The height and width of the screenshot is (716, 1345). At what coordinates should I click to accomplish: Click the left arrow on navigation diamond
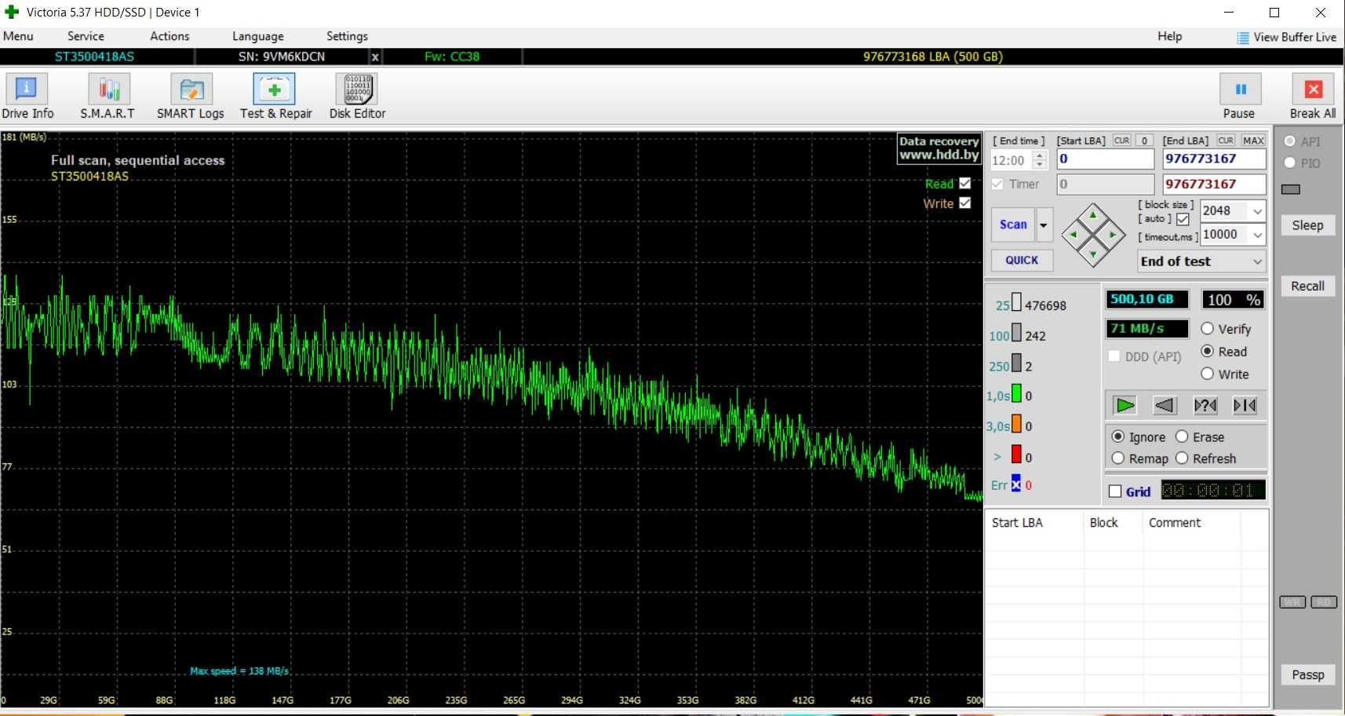(1073, 234)
